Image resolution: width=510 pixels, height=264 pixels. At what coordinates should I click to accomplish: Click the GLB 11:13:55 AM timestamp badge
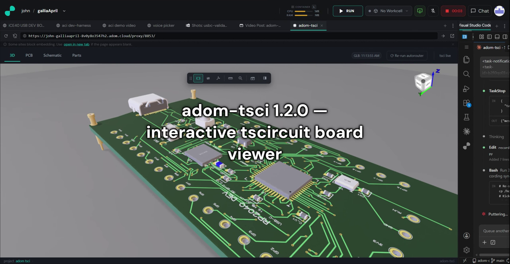point(367,56)
